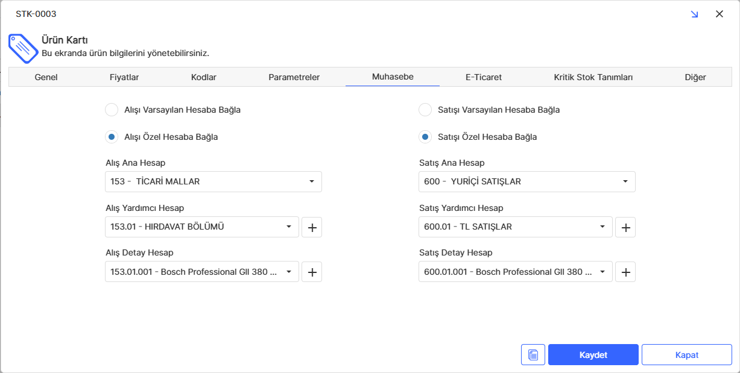Switch to the Fiyatlar tab
Screen dimensions: 740x373
[124, 77]
